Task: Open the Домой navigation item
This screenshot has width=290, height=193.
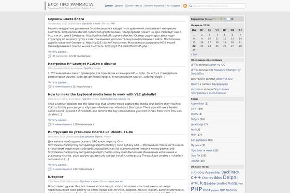Action: tap(109, 6)
